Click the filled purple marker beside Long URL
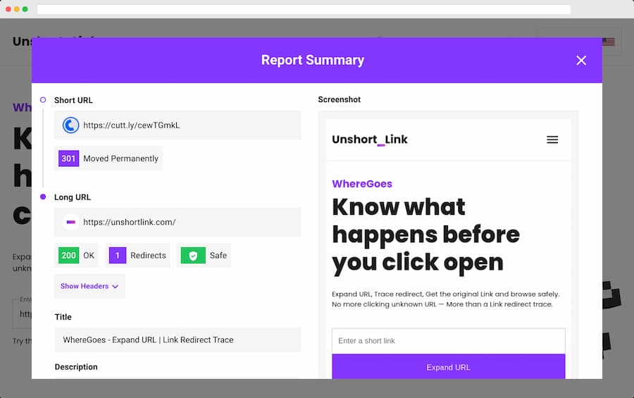Viewport: 634px width, 398px height. pos(43,197)
